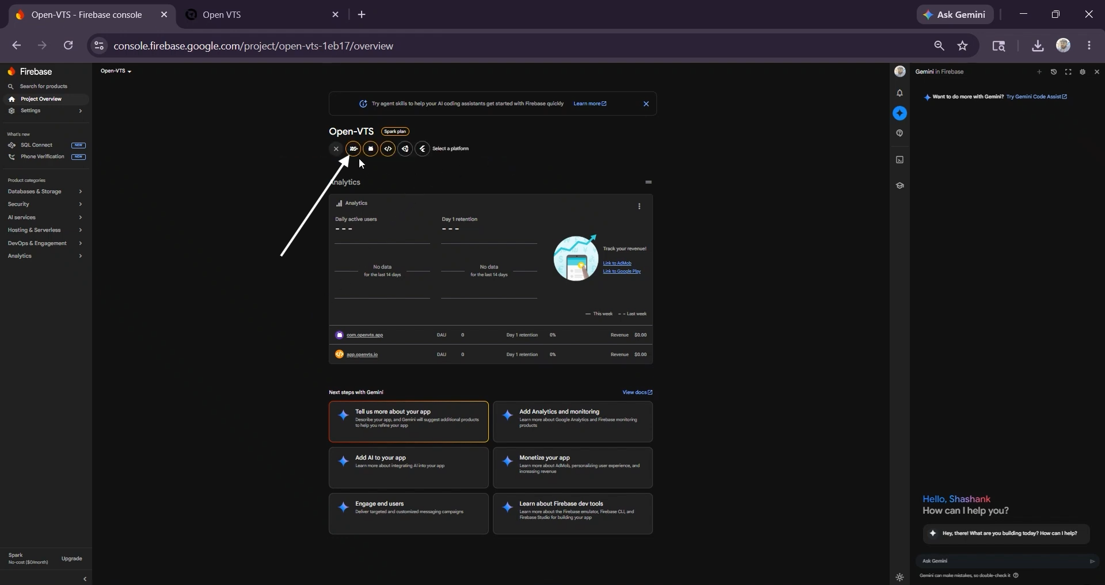This screenshot has width=1105, height=585.
Task: Open the learning graduation-cap icon
Action: pyautogui.click(x=900, y=186)
